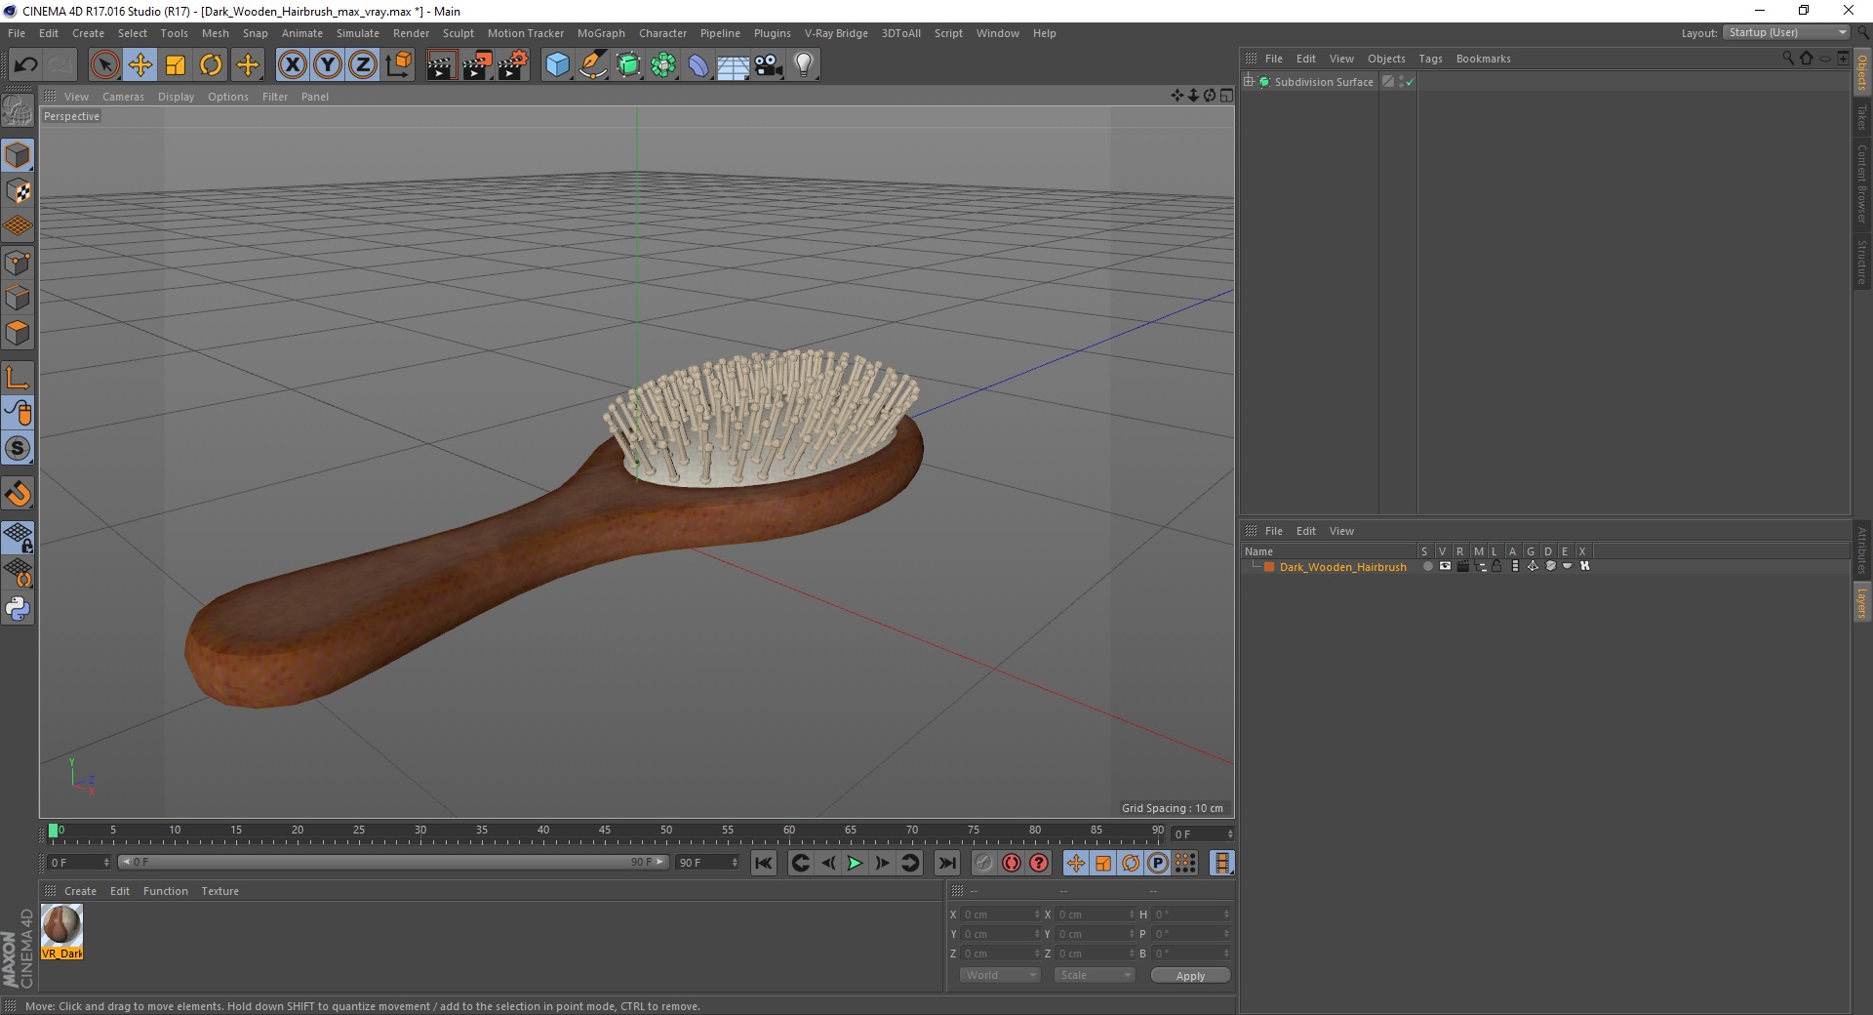Toggle Autokeying button
This screenshot has height=1015, width=1873.
pos(1012,863)
